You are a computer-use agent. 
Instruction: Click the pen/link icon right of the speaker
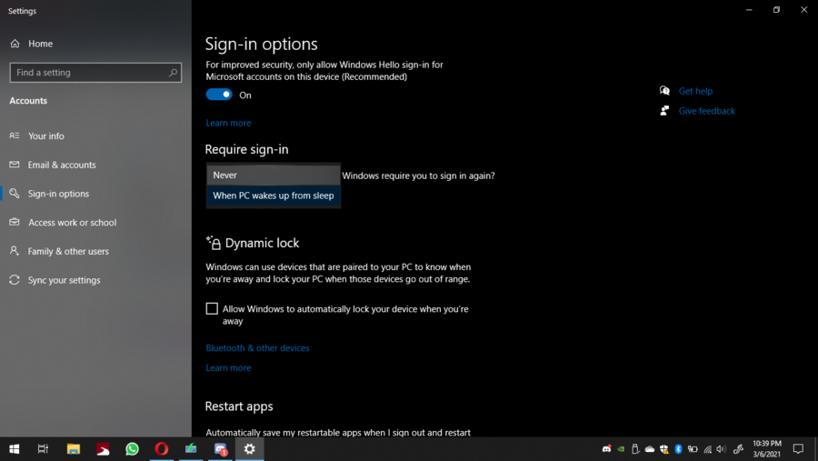point(738,449)
